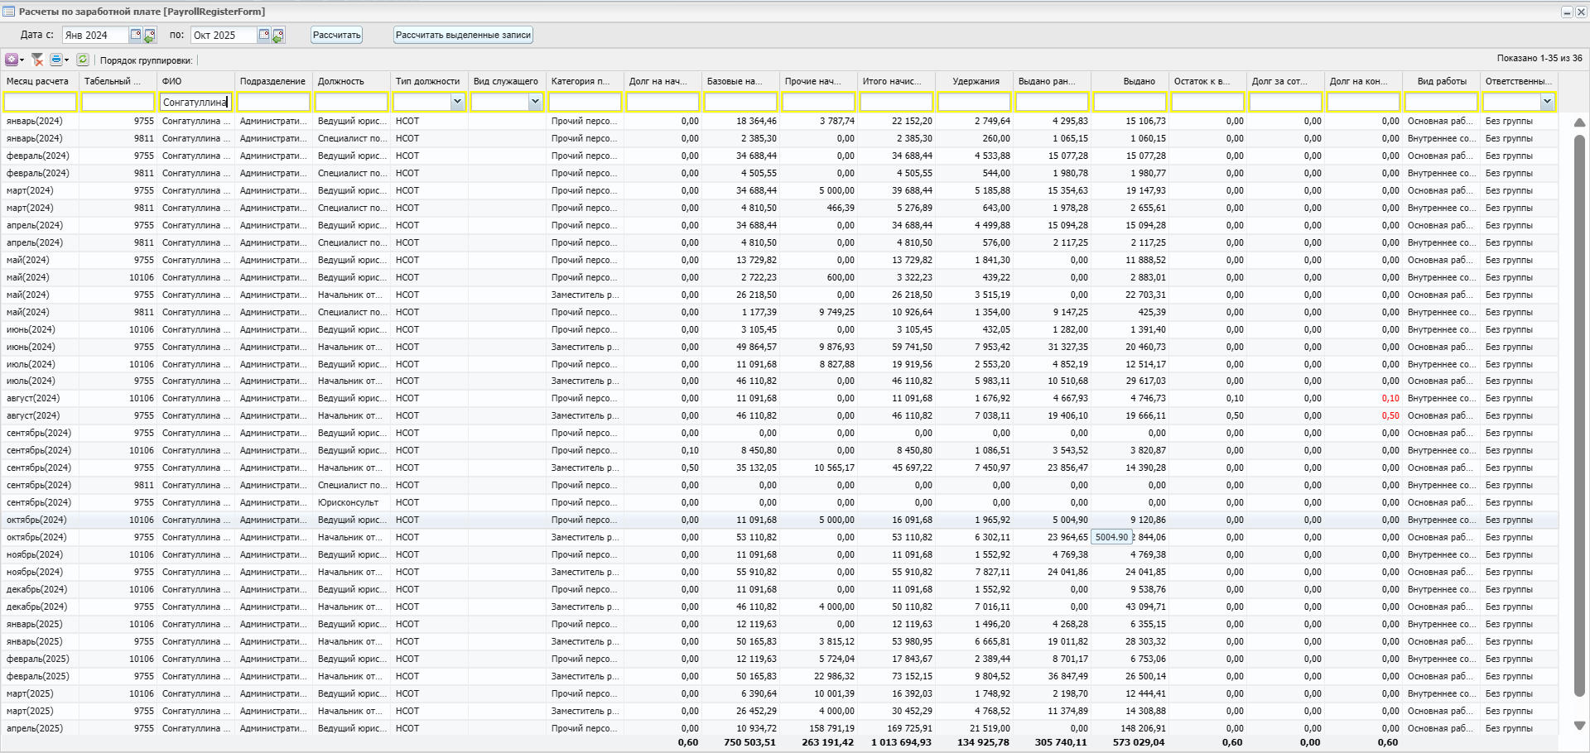The image size is (1590, 753).
Task: Refresh the table with the green arrows icon
Action: point(83,60)
